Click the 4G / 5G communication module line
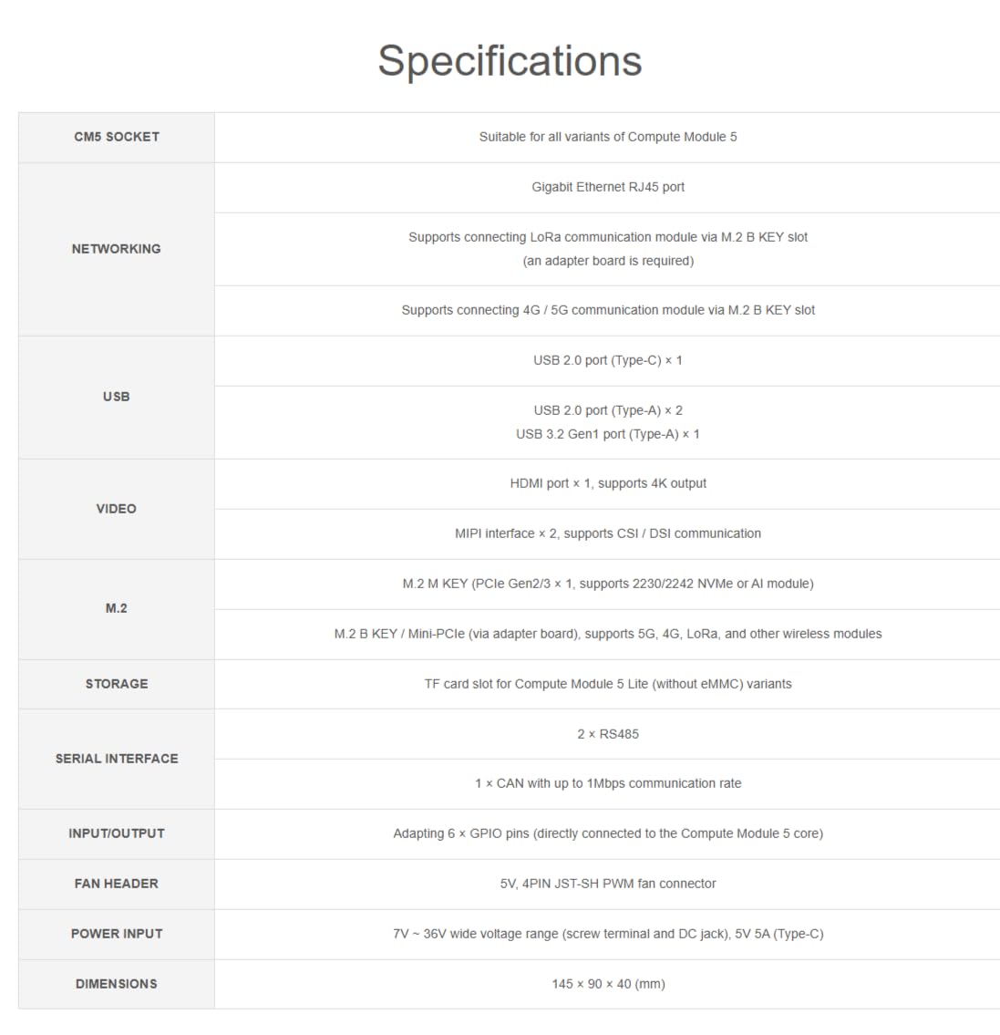This screenshot has width=1000, height=1035. [608, 310]
